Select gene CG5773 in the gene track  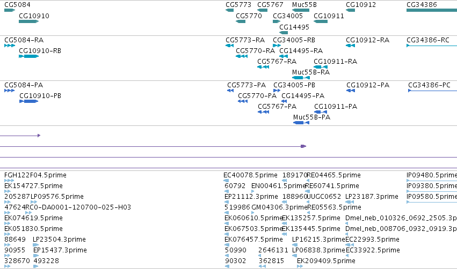tap(238, 5)
